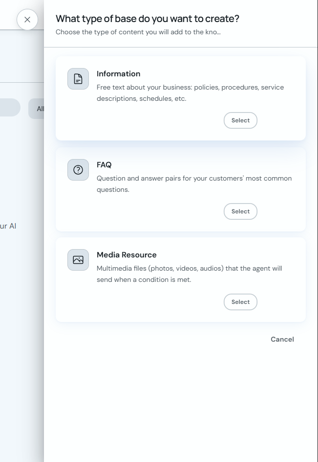Select the FAQ base type
This screenshot has height=462, width=318.
[x=240, y=211]
